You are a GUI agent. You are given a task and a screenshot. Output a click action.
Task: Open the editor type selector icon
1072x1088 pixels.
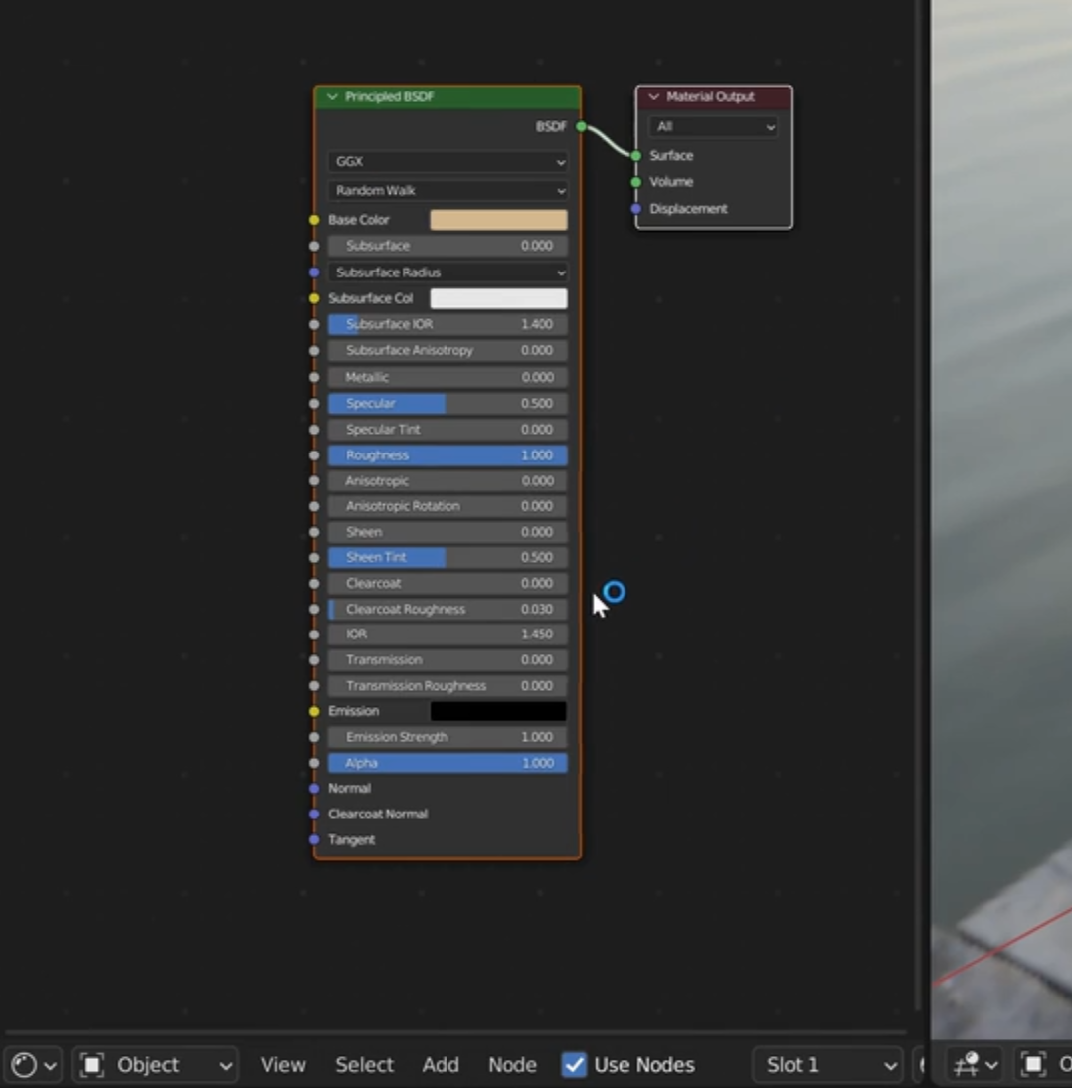[33, 1064]
